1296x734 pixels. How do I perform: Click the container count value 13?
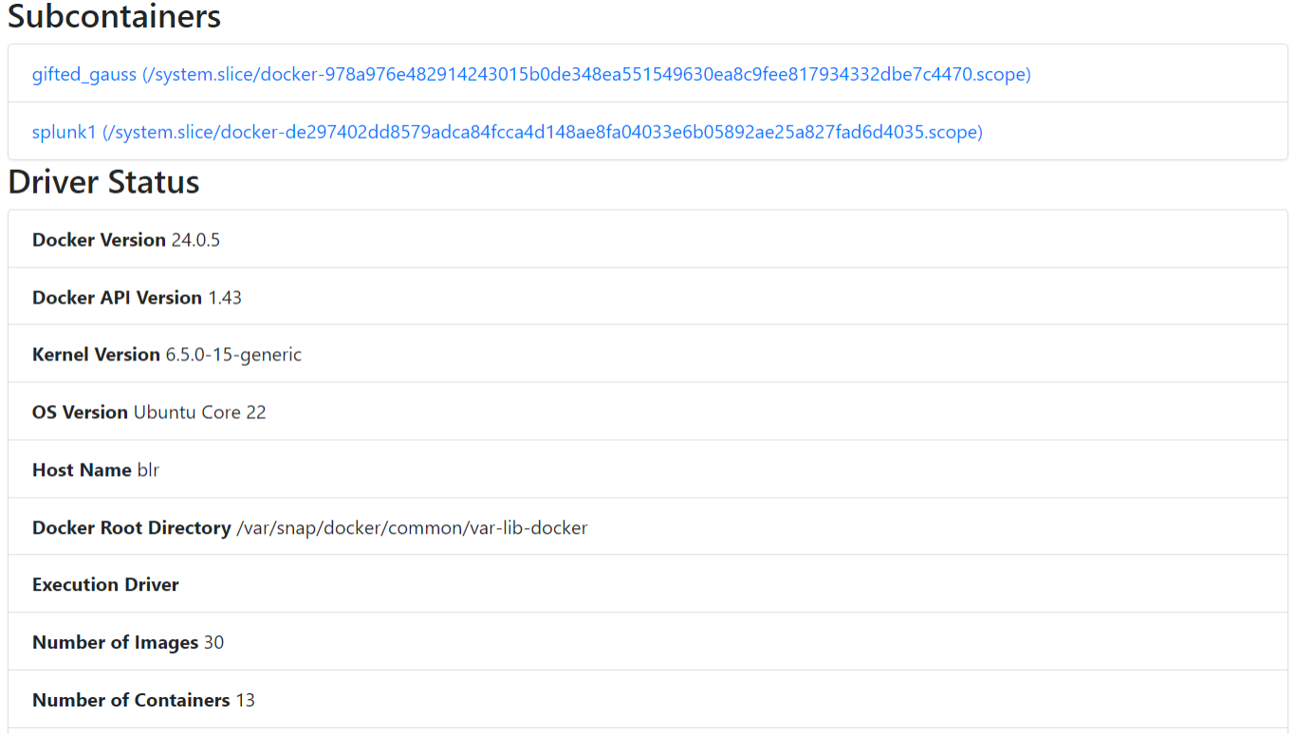[x=246, y=701]
